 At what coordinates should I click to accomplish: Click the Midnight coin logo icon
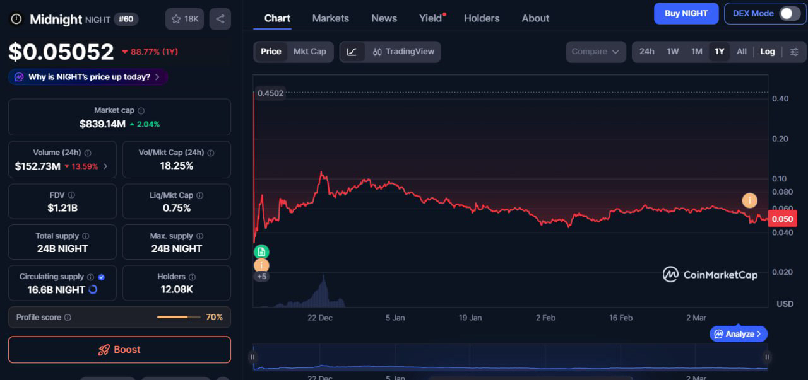16,20
